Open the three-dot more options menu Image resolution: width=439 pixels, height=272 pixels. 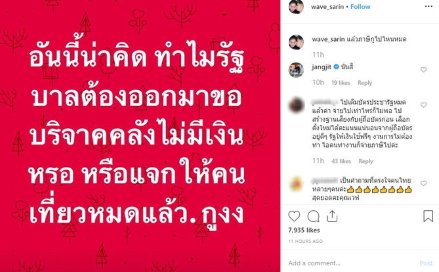coord(429,7)
